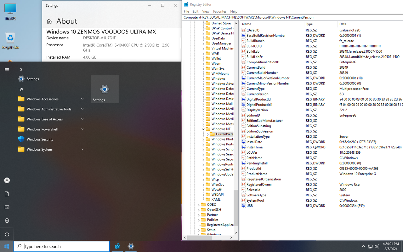Image resolution: width=403 pixels, height=252 pixels.
Task: Click the Windows Start button on taskbar
Action: (7, 246)
